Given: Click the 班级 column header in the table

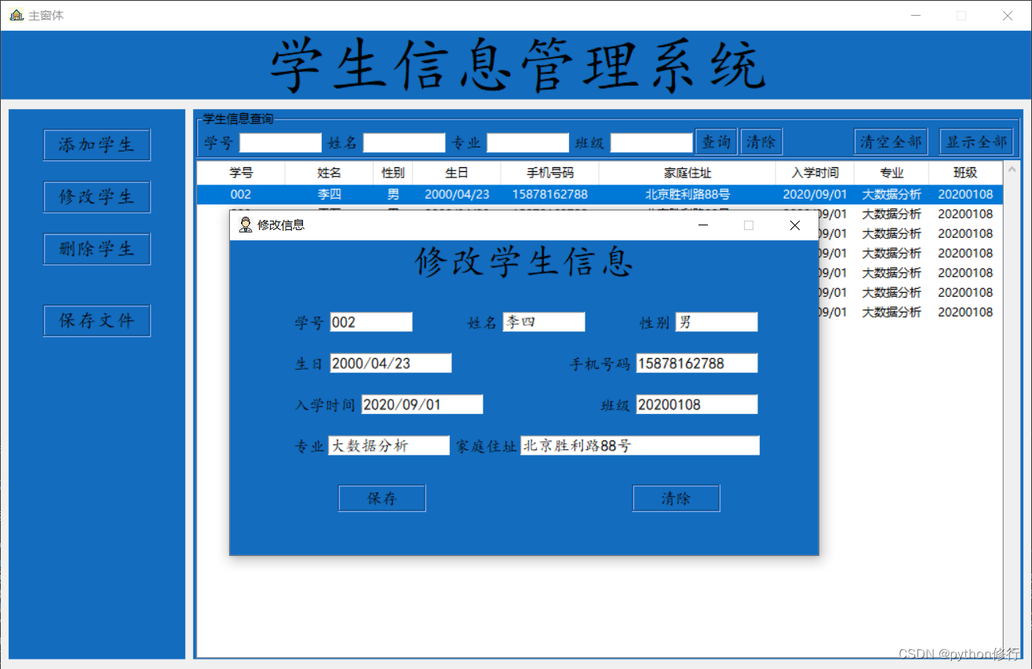Looking at the screenshot, I should click(x=965, y=173).
